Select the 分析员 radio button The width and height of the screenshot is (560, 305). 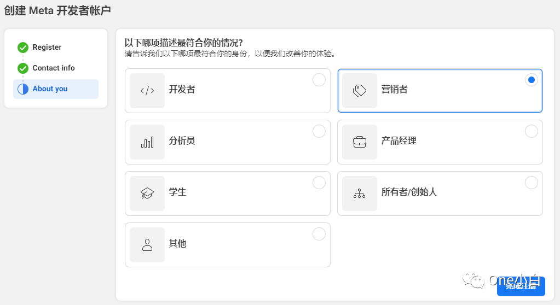[x=319, y=131]
